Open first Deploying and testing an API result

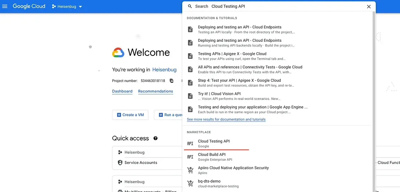(277, 29)
